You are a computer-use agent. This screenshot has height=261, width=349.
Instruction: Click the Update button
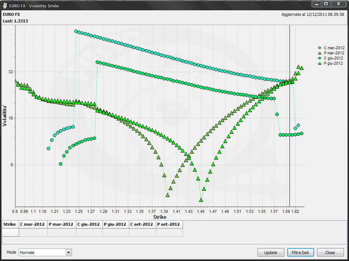[271, 252]
